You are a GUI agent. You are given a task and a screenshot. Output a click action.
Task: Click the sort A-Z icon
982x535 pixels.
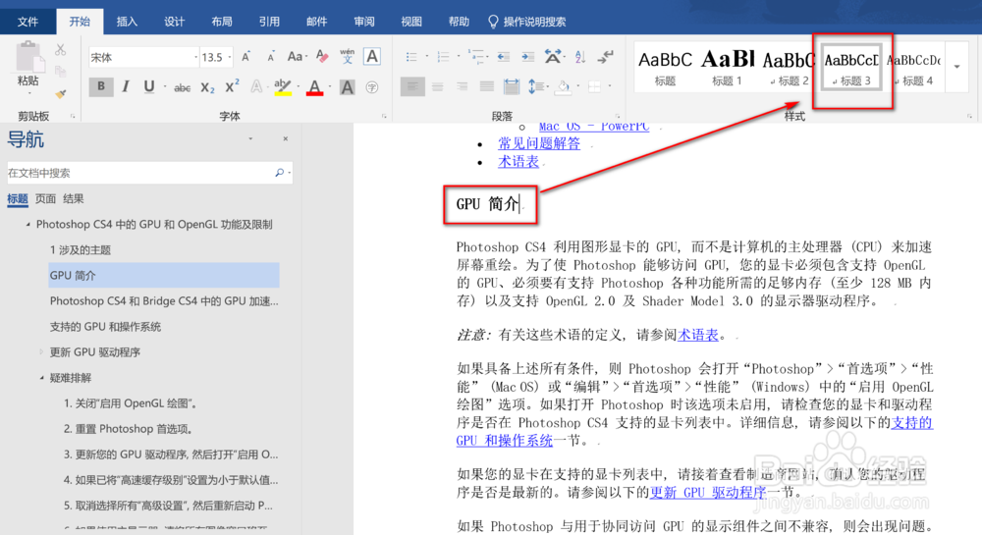click(580, 57)
